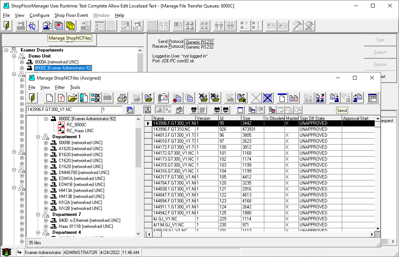Viewport: 399px width, 257px height.
Task: Click the file table horizontal scrollbar thumb
Action: click(x=157, y=234)
